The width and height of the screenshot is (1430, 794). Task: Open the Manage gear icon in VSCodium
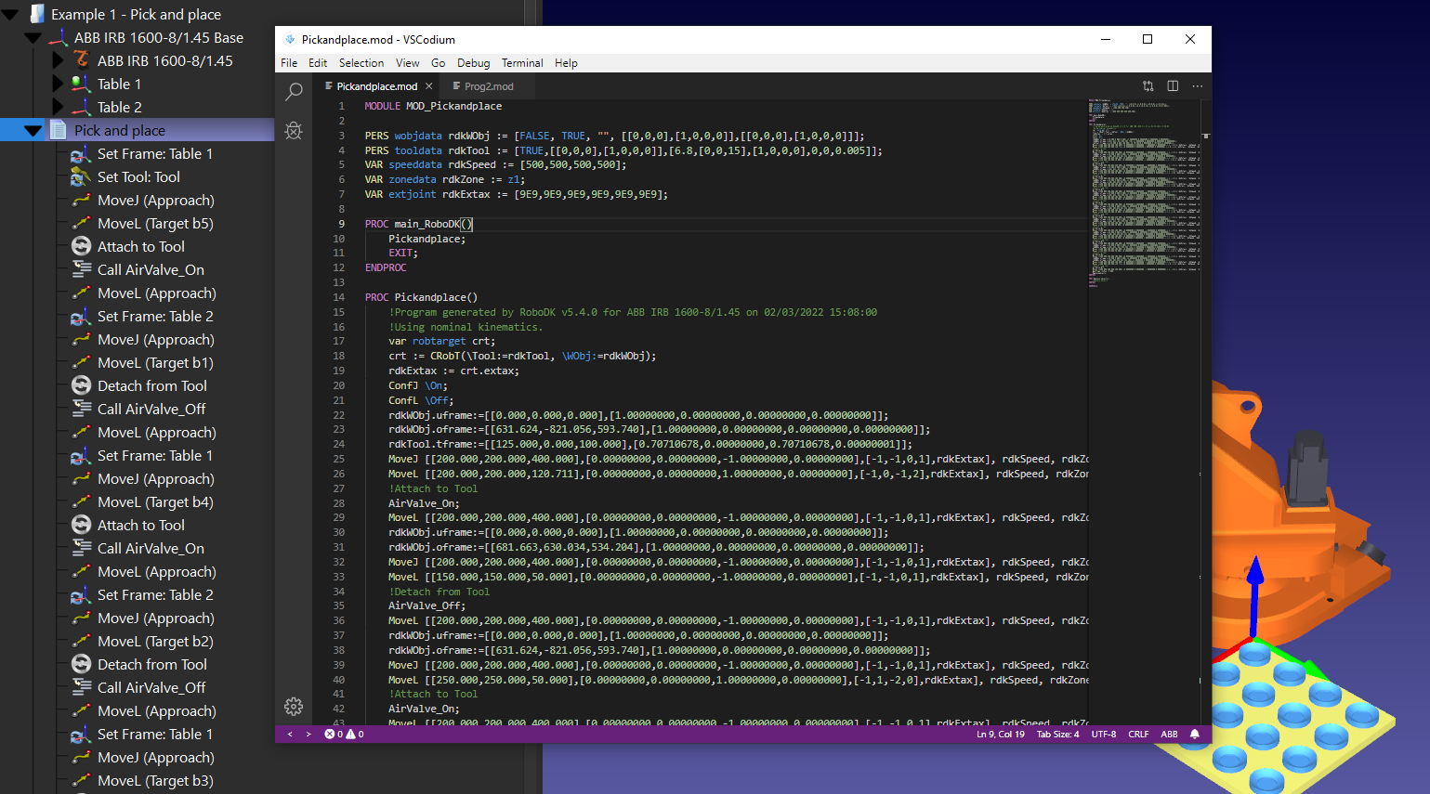point(294,707)
